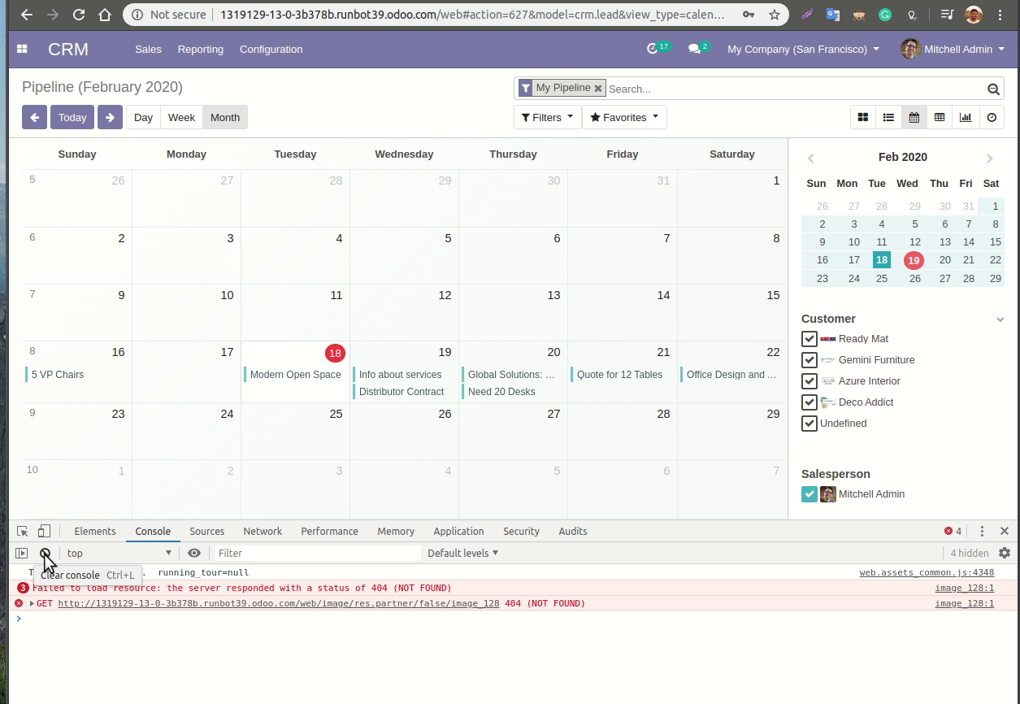The image size is (1020, 704).
Task: Select the DevTools inspect element tool
Action: click(20, 530)
